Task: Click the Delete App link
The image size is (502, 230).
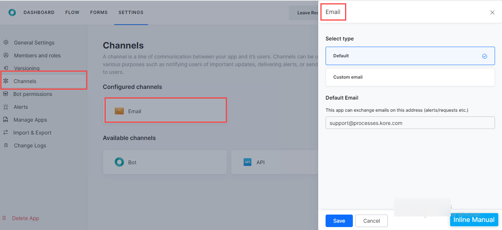Action: (25, 218)
